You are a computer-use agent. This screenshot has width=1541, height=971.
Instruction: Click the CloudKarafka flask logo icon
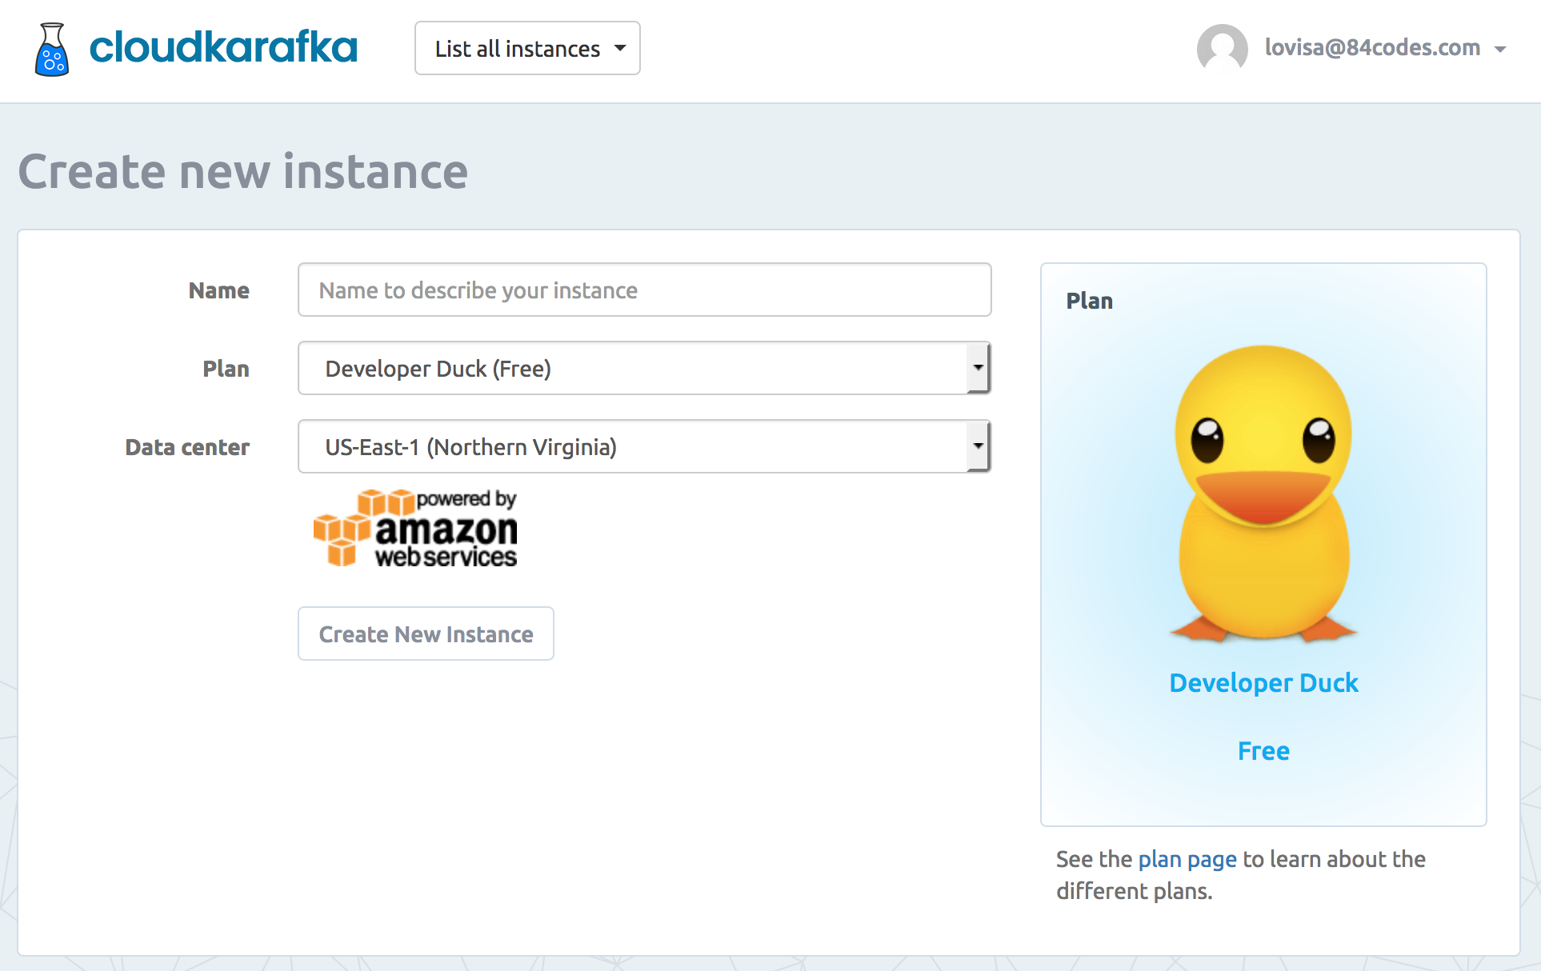pos(52,49)
